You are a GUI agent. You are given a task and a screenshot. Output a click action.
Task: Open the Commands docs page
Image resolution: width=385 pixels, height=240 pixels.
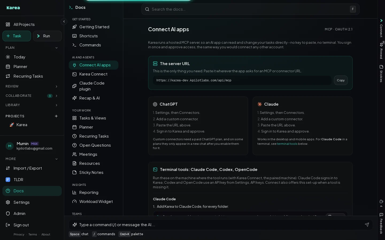[94, 45]
